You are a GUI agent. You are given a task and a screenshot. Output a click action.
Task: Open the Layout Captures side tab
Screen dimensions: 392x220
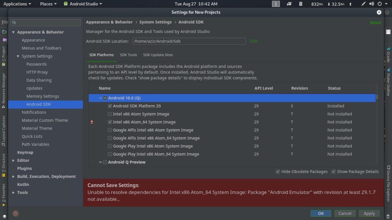point(4,131)
